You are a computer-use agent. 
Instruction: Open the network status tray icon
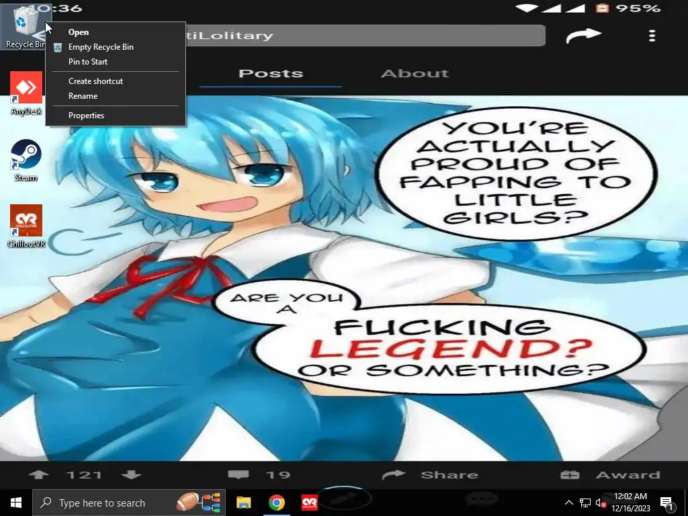tap(585, 503)
